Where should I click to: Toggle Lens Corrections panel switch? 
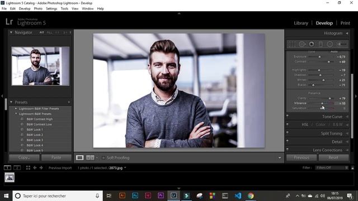click(x=288, y=149)
